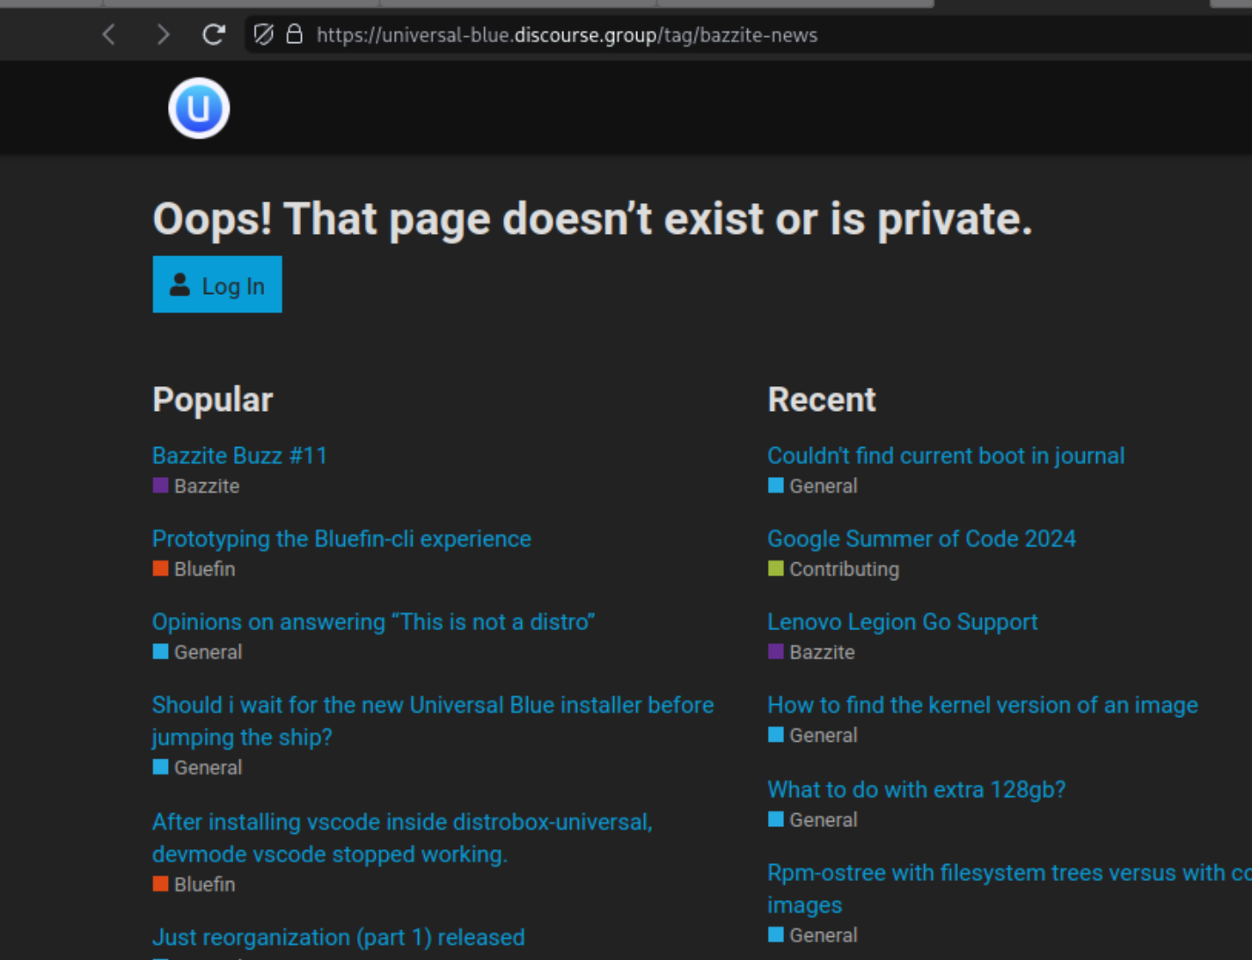Image resolution: width=1252 pixels, height=960 pixels.
Task: Select General category under Rpm-ostree topic
Action: 813,935
